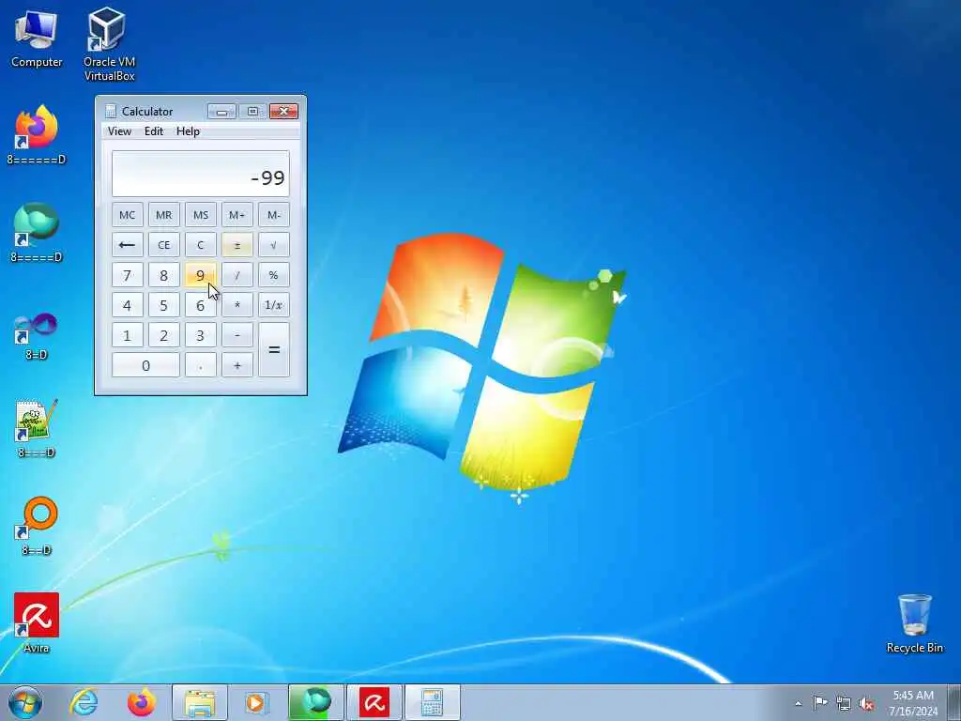Click the plus button
This screenshot has width=961, height=721.
pyautogui.click(x=237, y=365)
